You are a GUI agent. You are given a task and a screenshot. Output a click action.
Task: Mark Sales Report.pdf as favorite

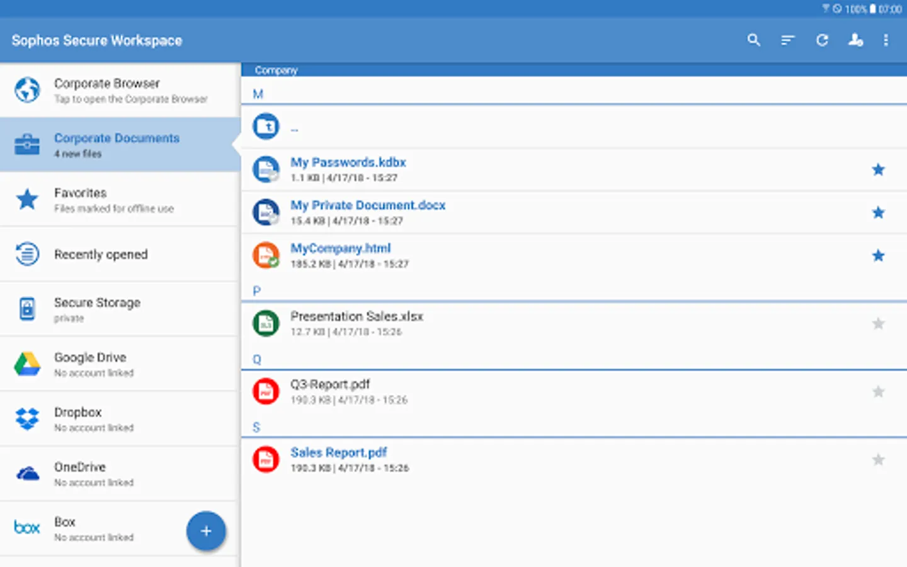click(878, 459)
